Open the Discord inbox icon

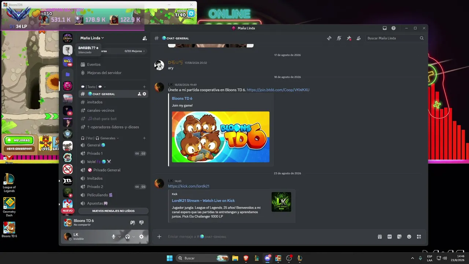385,28
